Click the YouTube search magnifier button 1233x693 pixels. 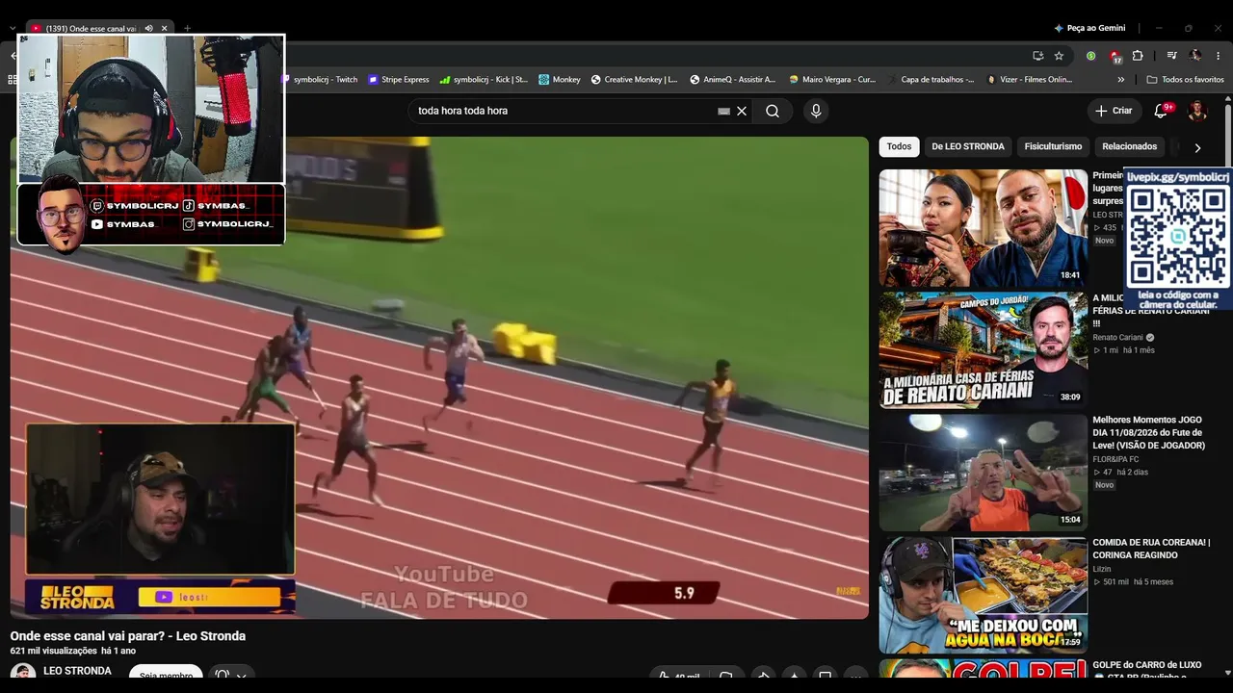pyautogui.click(x=773, y=111)
